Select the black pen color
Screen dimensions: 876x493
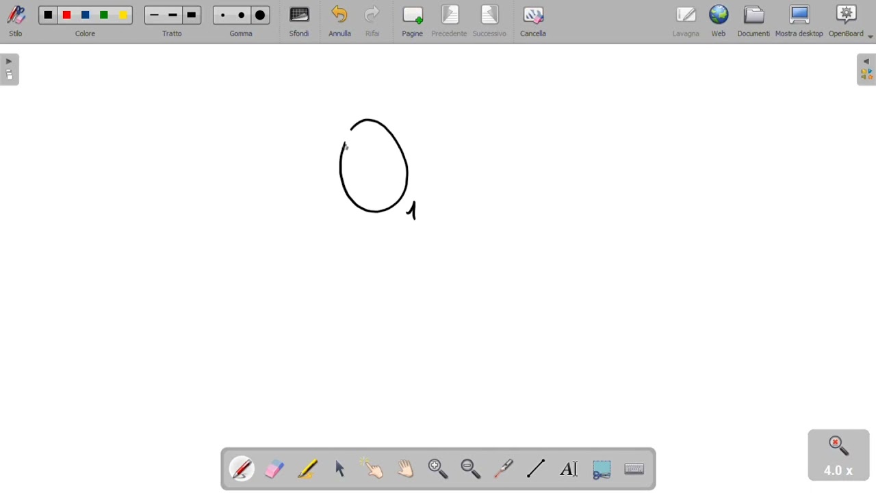[x=48, y=15]
